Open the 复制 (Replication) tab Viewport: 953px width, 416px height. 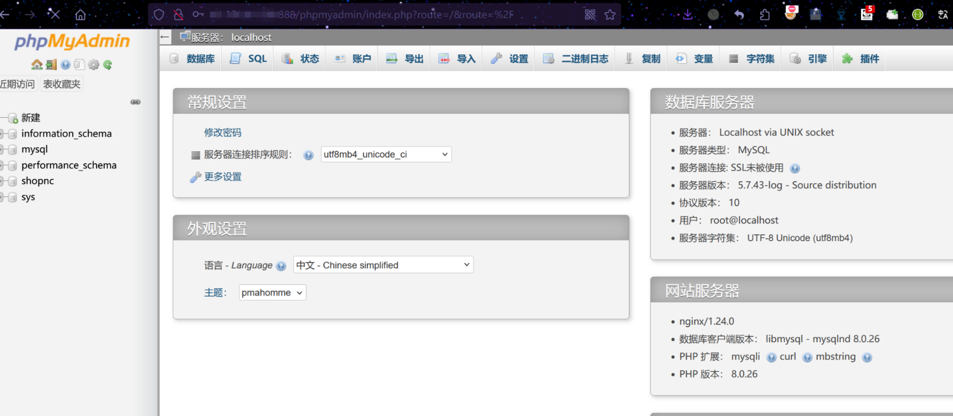coord(642,59)
